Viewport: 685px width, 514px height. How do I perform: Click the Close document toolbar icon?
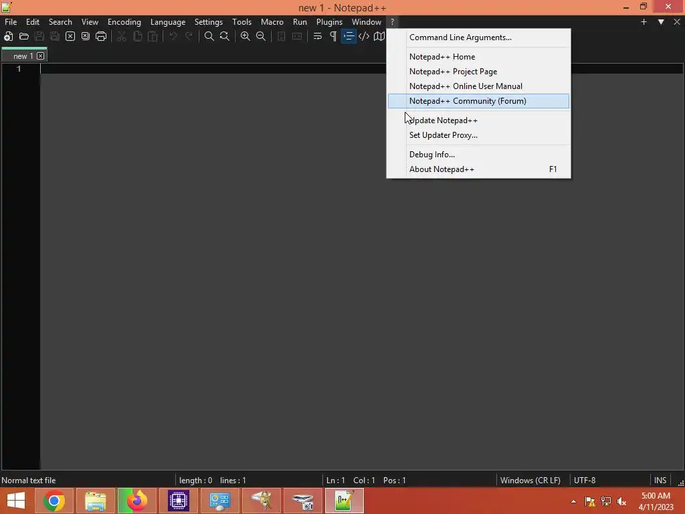[70, 36]
